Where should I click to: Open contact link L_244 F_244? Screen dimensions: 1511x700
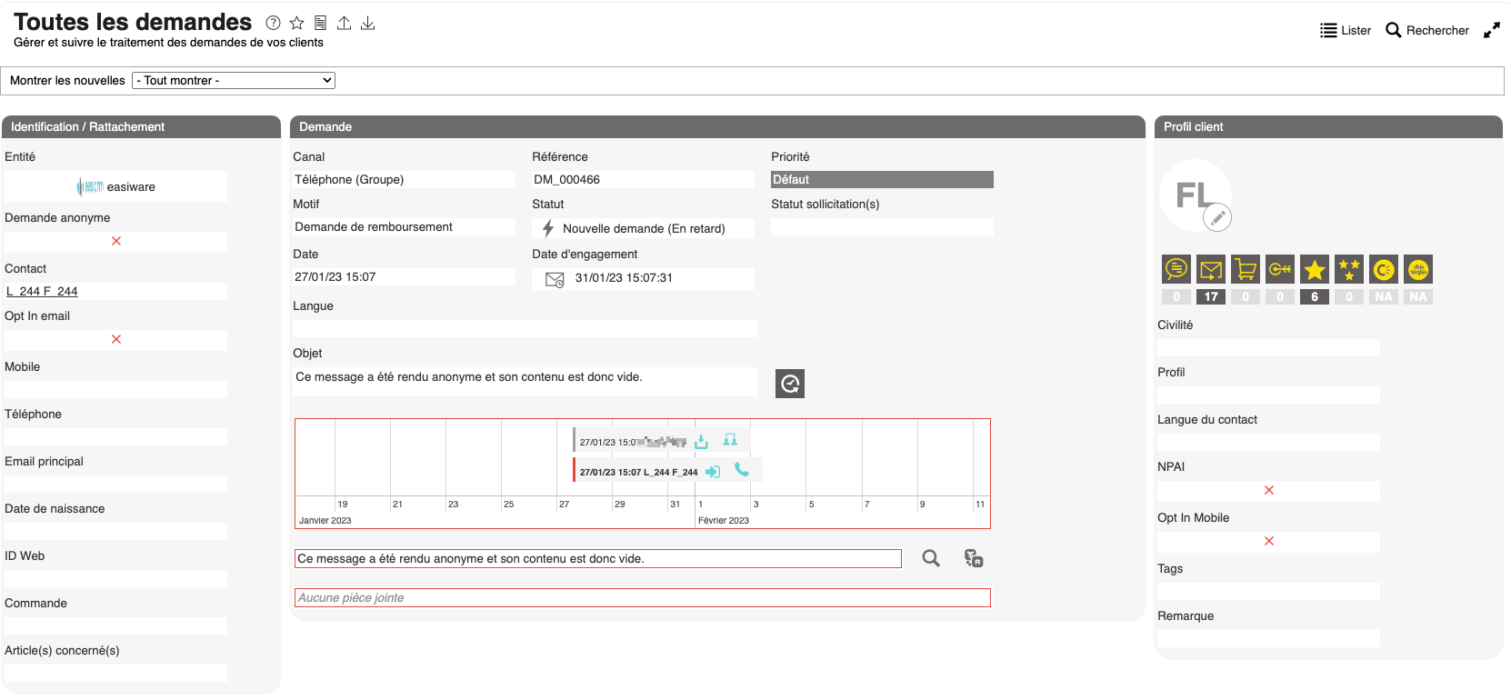pyautogui.click(x=43, y=292)
